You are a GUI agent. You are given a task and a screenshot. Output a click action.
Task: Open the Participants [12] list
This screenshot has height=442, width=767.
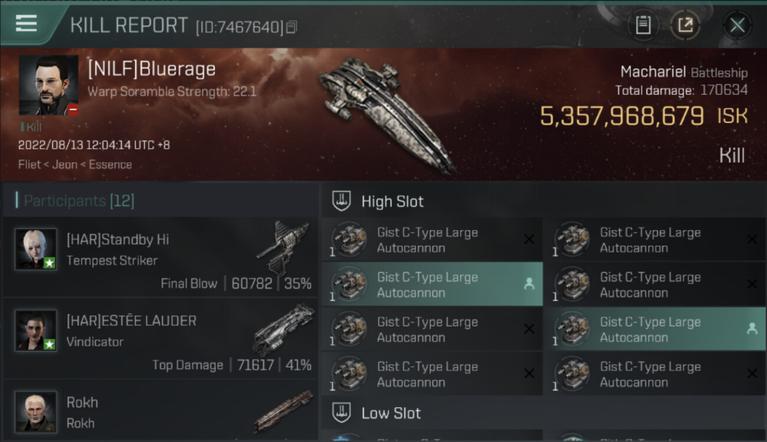79,201
